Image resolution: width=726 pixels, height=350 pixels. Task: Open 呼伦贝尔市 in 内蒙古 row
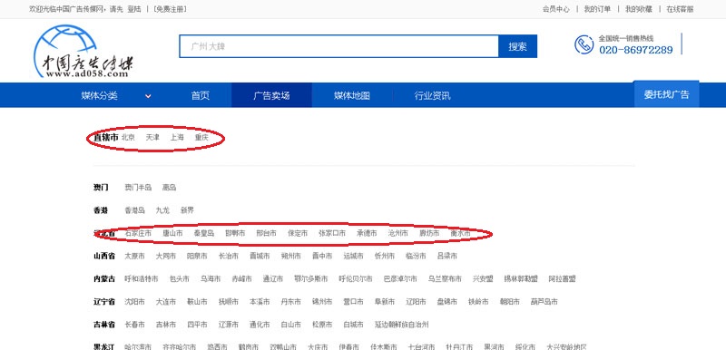356,278
